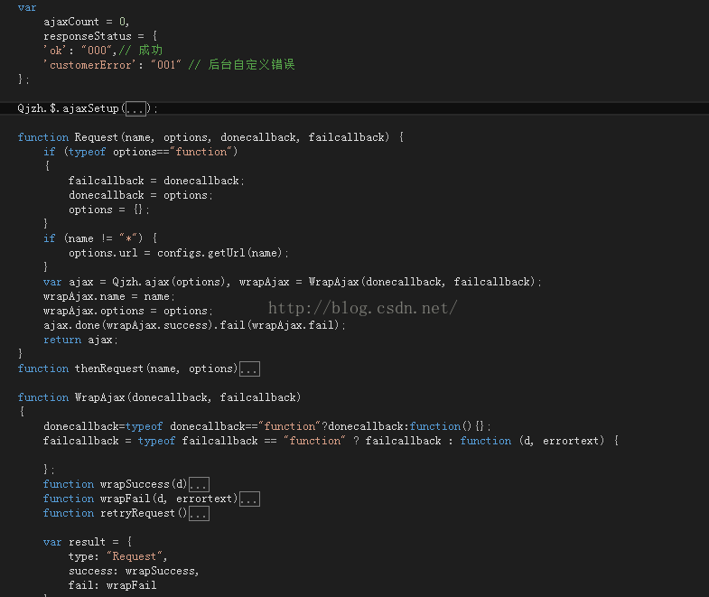Click failcallback = typeof failcallback line
The width and height of the screenshot is (709, 597).
tap(331, 441)
